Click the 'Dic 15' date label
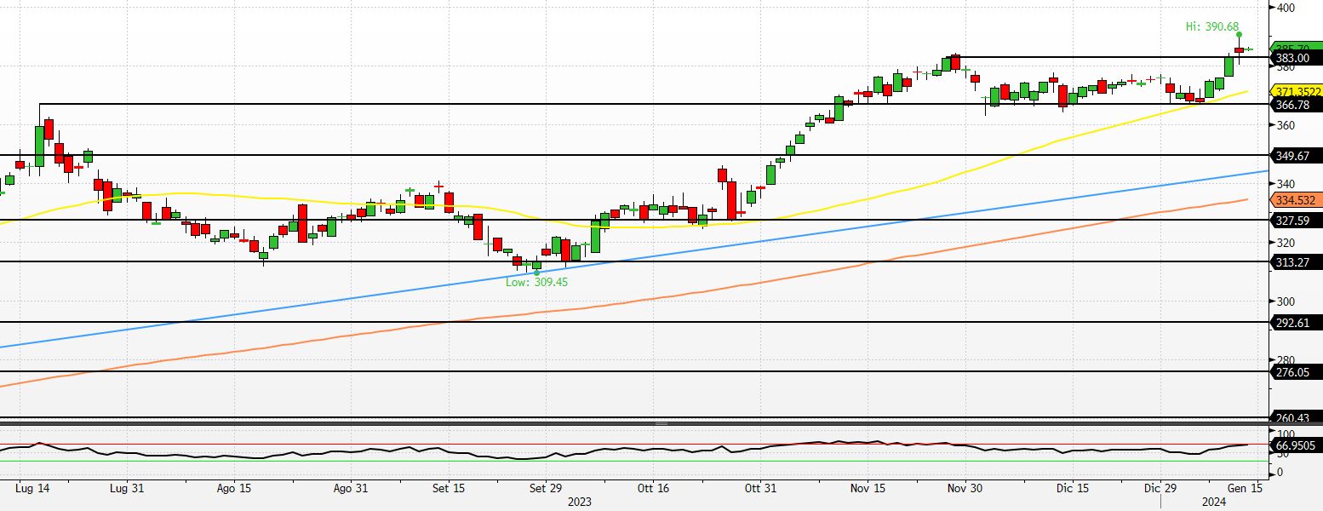Viewport: 1323px width, 511px height. pyautogui.click(x=1073, y=489)
